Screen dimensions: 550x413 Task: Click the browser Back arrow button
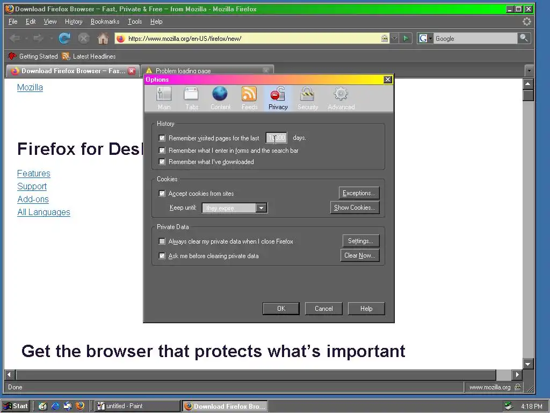tap(15, 38)
